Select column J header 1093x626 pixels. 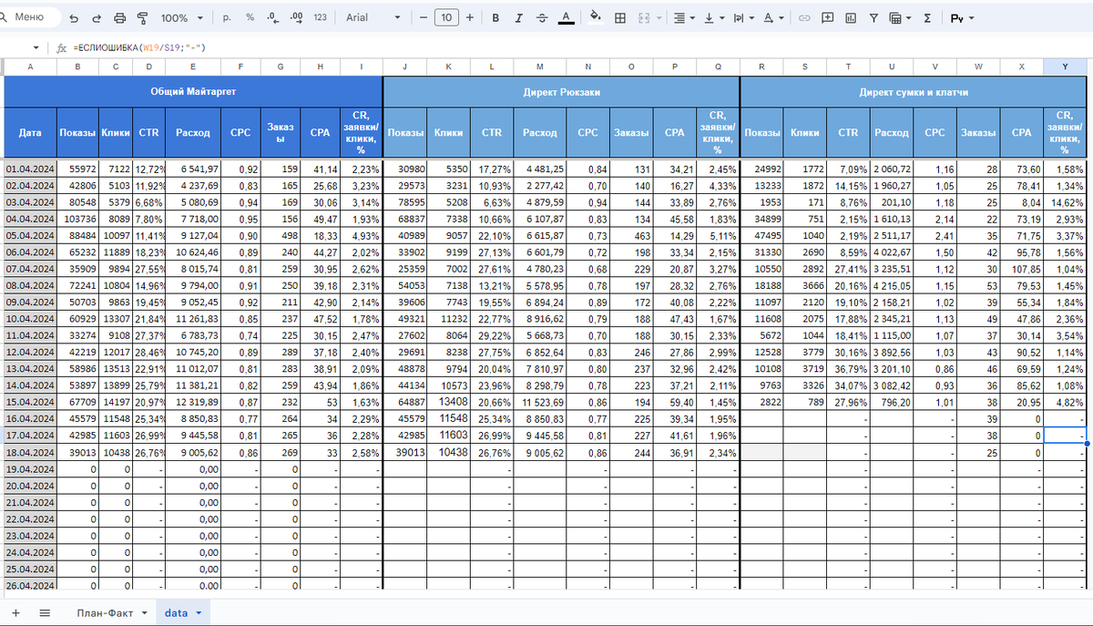pyautogui.click(x=404, y=67)
